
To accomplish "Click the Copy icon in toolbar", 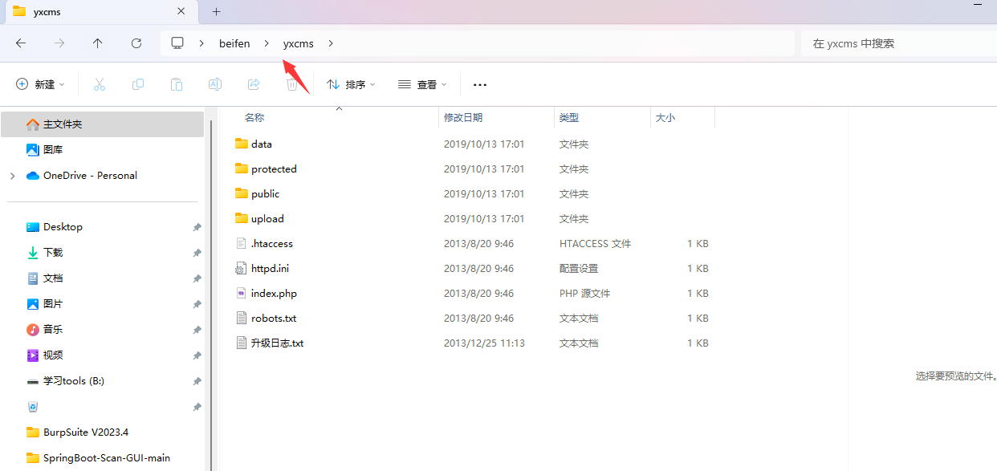I will tap(138, 84).
